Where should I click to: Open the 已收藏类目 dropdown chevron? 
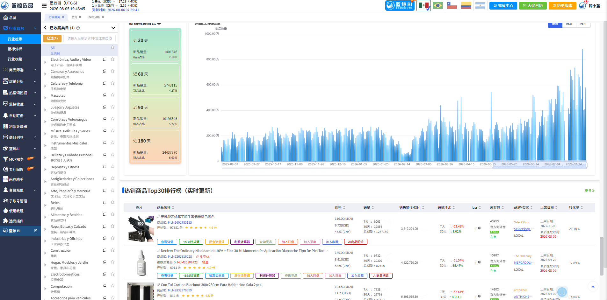[x=113, y=28]
